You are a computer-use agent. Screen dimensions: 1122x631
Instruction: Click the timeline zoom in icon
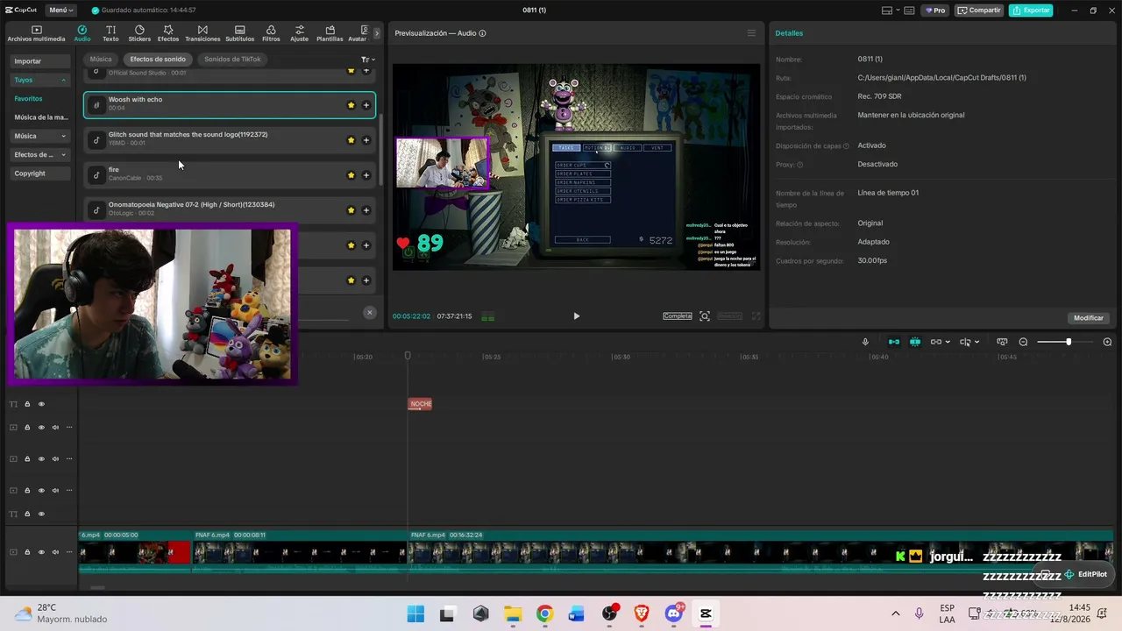pos(1107,342)
